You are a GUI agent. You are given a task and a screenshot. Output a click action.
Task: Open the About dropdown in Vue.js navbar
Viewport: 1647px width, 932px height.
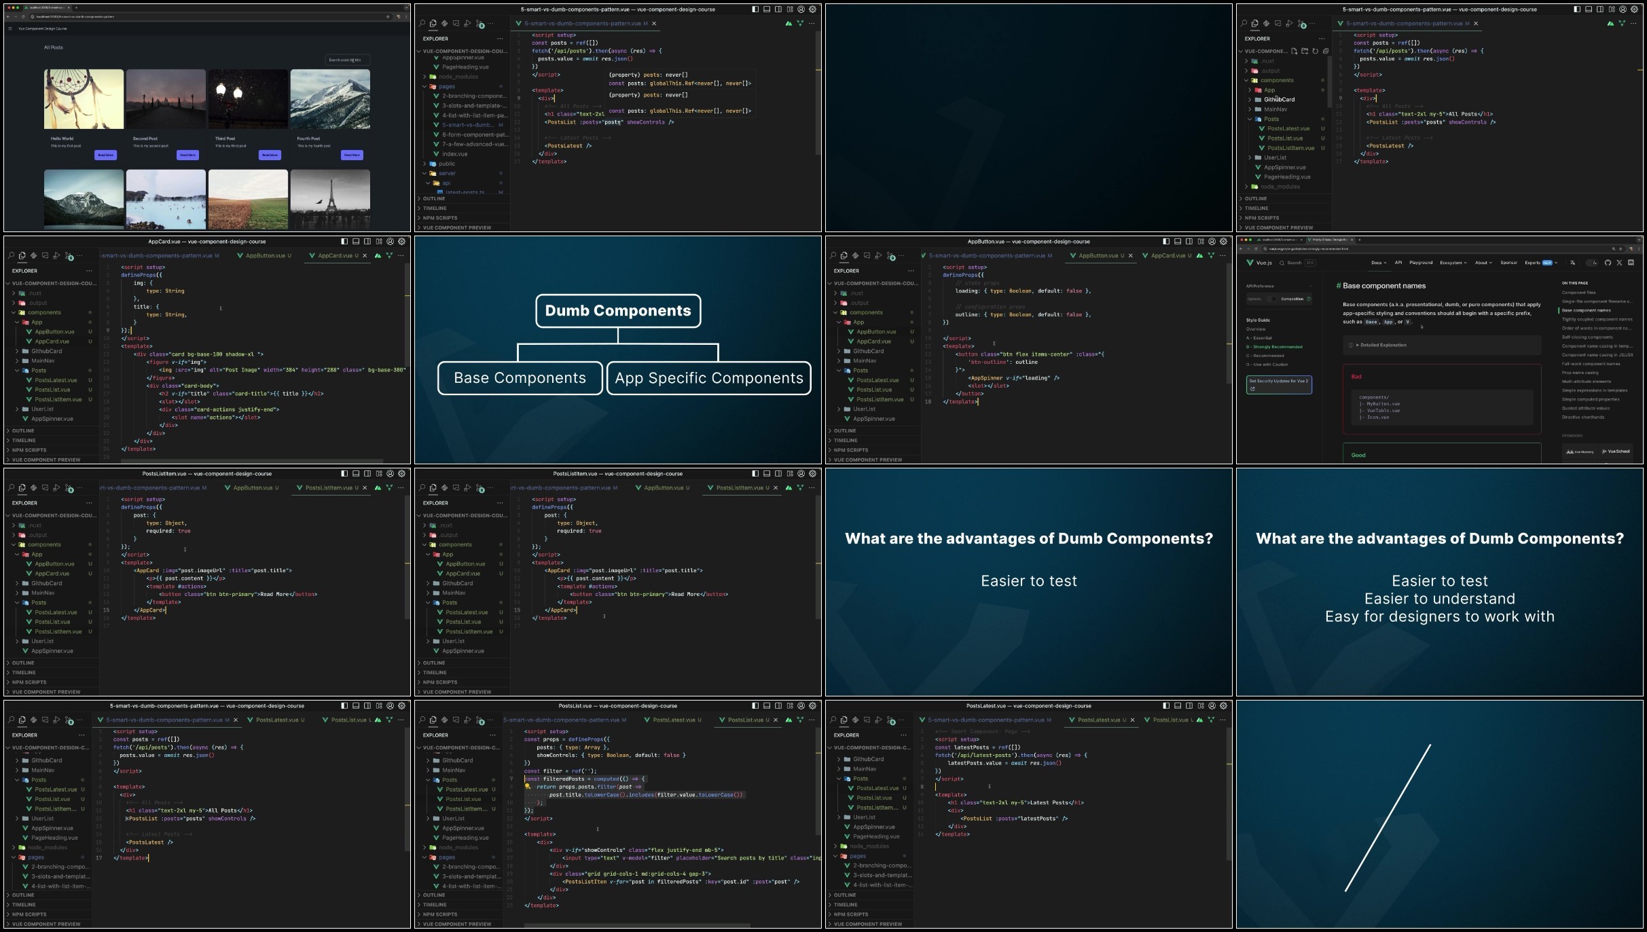pos(1483,263)
